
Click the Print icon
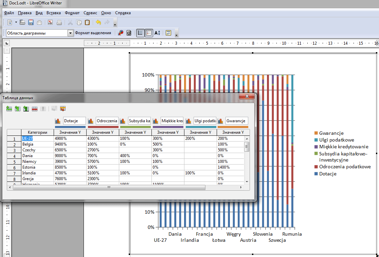click(59, 22)
